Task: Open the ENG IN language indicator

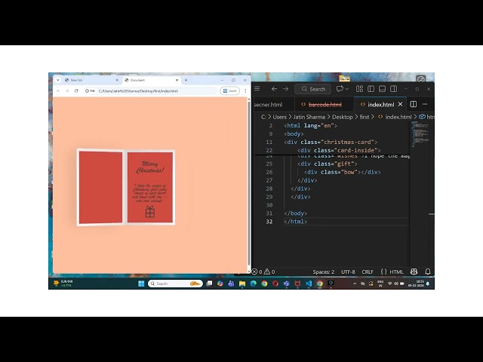Action: tap(380, 284)
